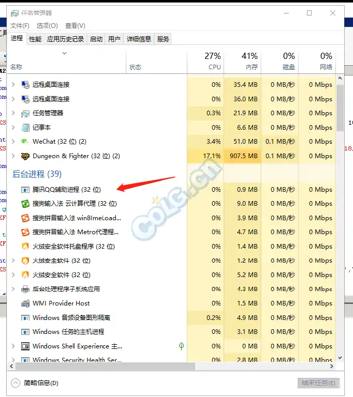Select the 进程 tab
Viewport: 353px width, 397px height.
pyautogui.click(x=17, y=38)
